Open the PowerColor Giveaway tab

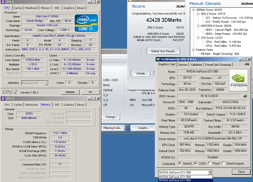(x=218, y=64)
